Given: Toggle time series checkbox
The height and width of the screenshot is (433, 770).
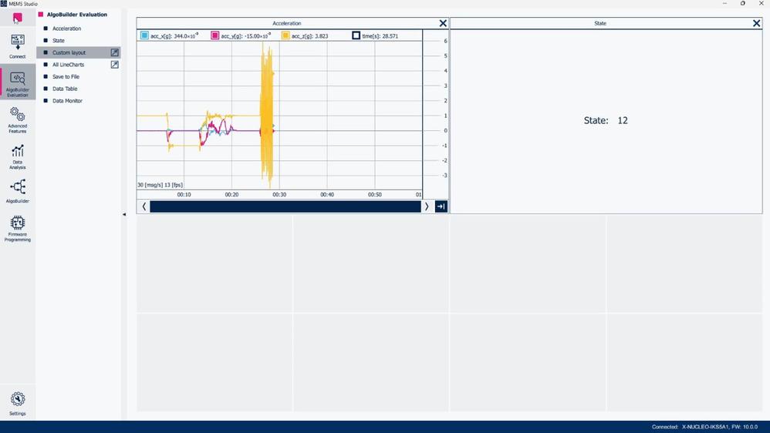Looking at the screenshot, I should [x=356, y=35].
